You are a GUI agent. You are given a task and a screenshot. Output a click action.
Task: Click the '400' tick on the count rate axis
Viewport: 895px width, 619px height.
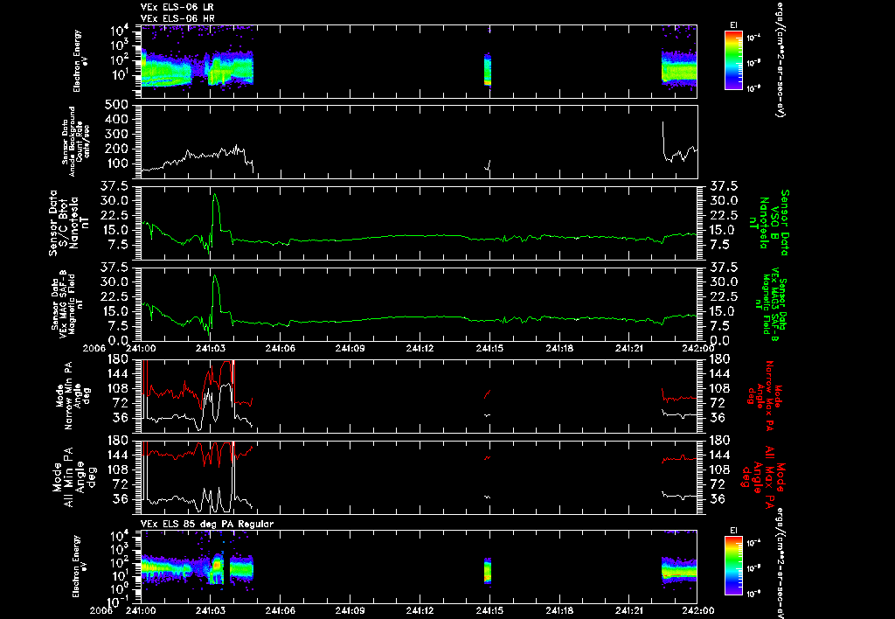point(116,120)
